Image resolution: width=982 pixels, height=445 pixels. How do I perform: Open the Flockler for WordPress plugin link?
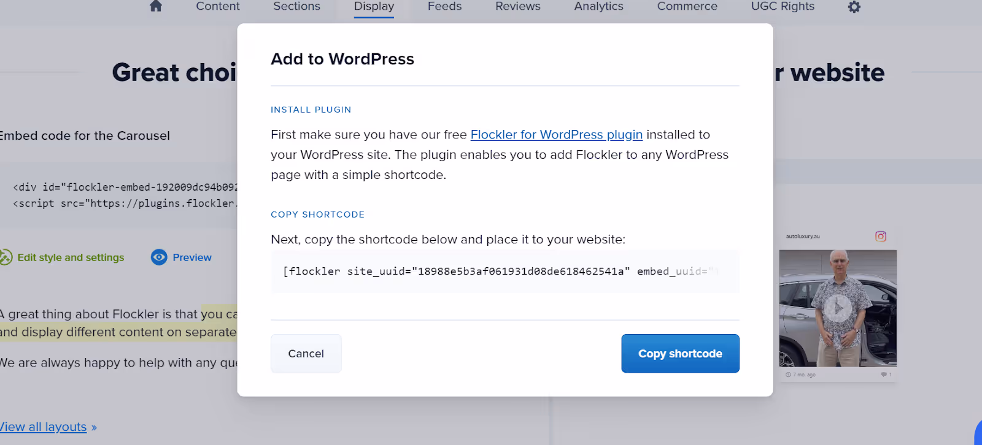[556, 135]
